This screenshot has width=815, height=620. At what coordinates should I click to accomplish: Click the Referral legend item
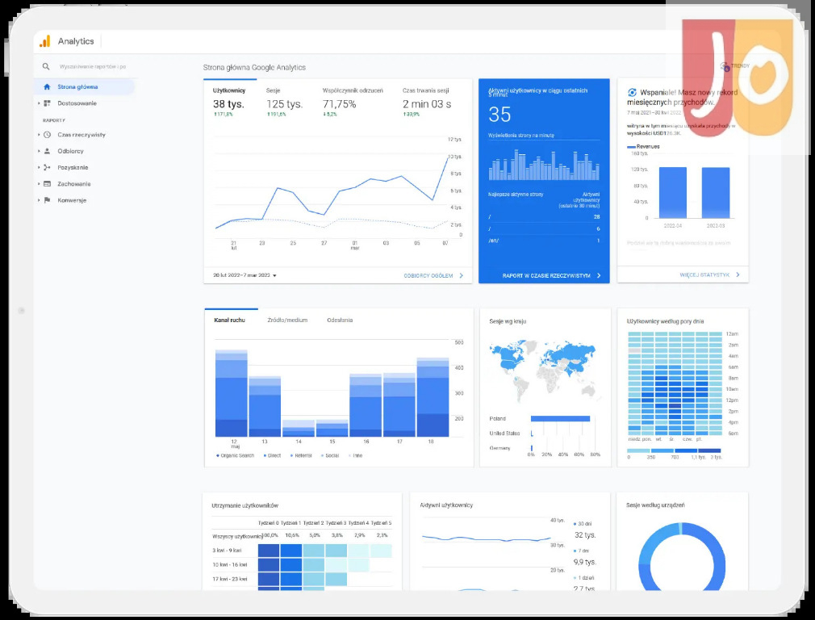[x=301, y=455]
